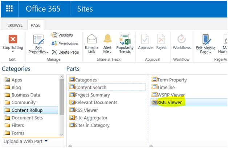The image size is (228, 148).
Task: Open Workflows from ribbon
Action: click(182, 42)
